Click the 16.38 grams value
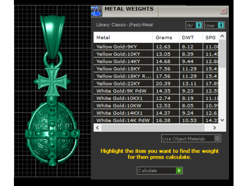This screenshot has width=248, height=186. (163, 120)
